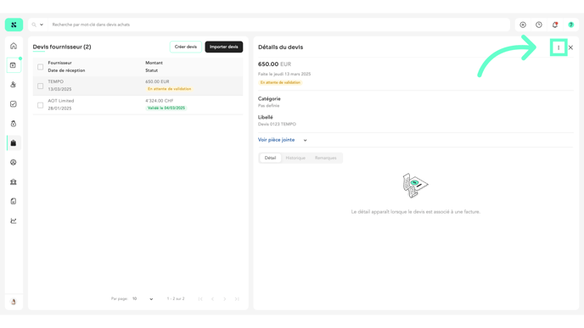Open the history clock icon

pos(538,25)
